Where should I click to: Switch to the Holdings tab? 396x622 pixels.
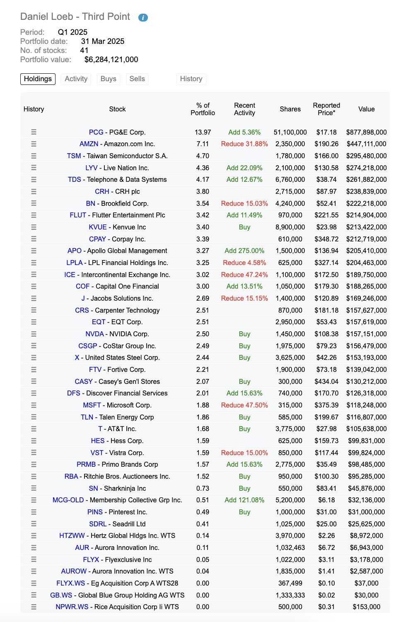[x=38, y=79]
